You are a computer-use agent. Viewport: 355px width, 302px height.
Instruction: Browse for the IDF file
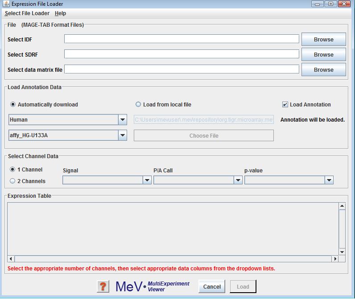[323, 39]
